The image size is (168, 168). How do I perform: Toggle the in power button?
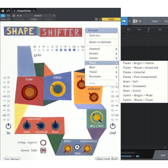[x=8, y=126]
